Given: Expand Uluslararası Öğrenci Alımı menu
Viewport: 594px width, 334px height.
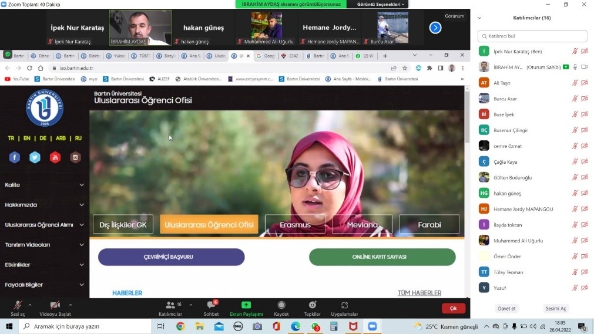Looking at the screenshot, I should 44,225.
